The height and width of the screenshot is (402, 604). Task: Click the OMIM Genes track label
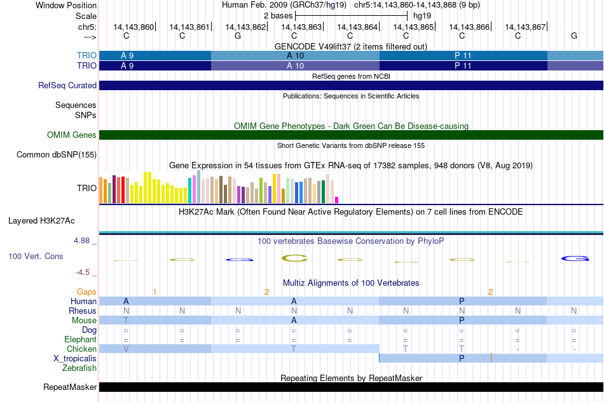click(71, 135)
